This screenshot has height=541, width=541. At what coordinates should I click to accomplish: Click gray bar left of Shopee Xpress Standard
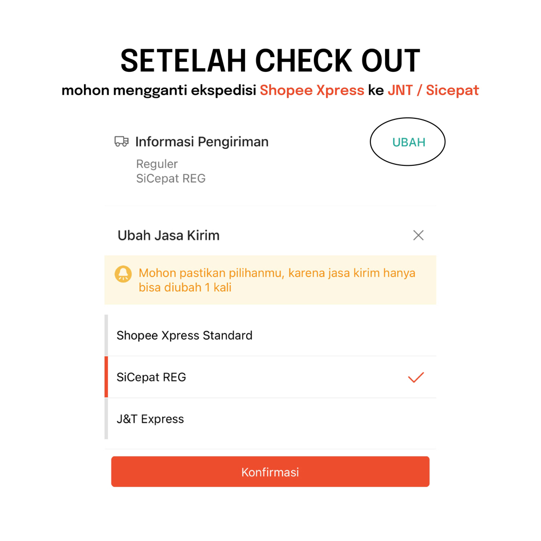pyautogui.click(x=106, y=335)
